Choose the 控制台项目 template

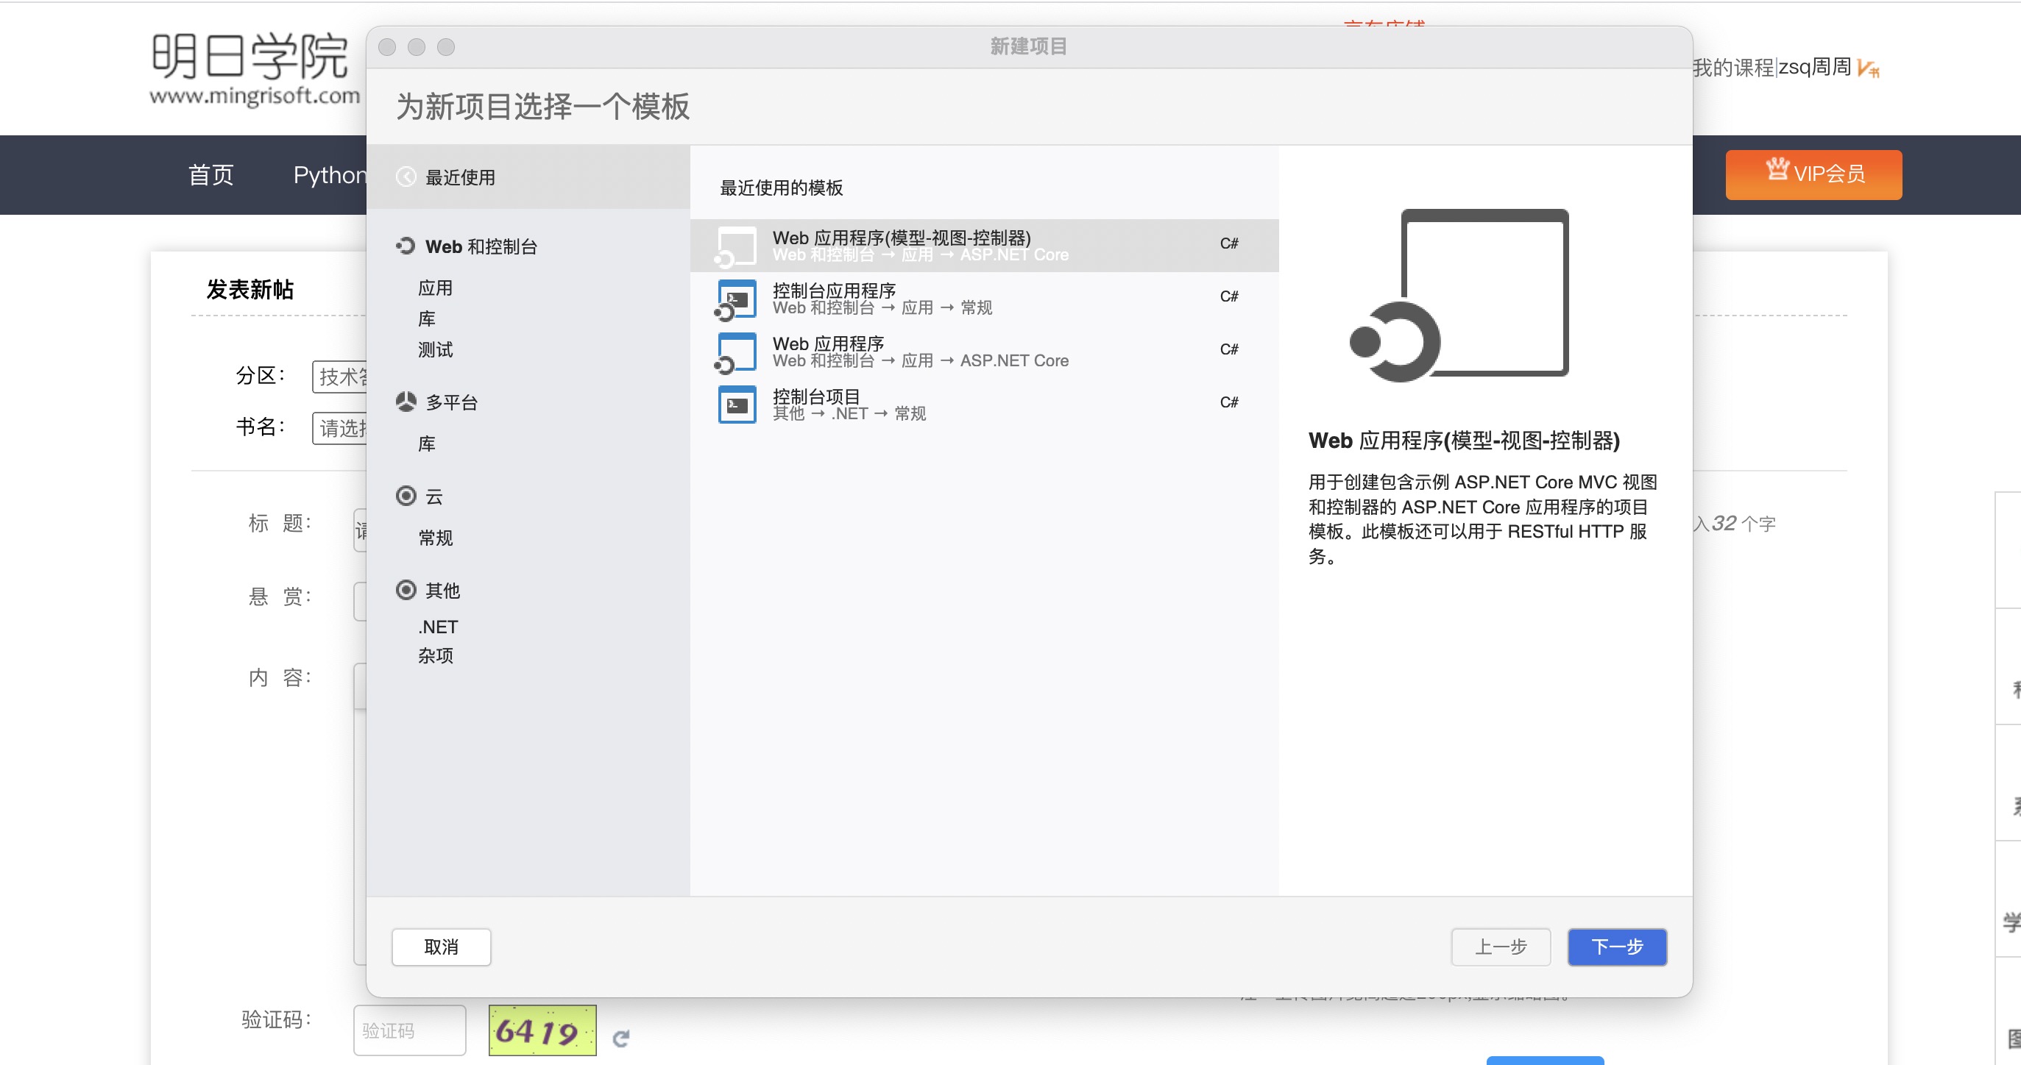tap(984, 405)
